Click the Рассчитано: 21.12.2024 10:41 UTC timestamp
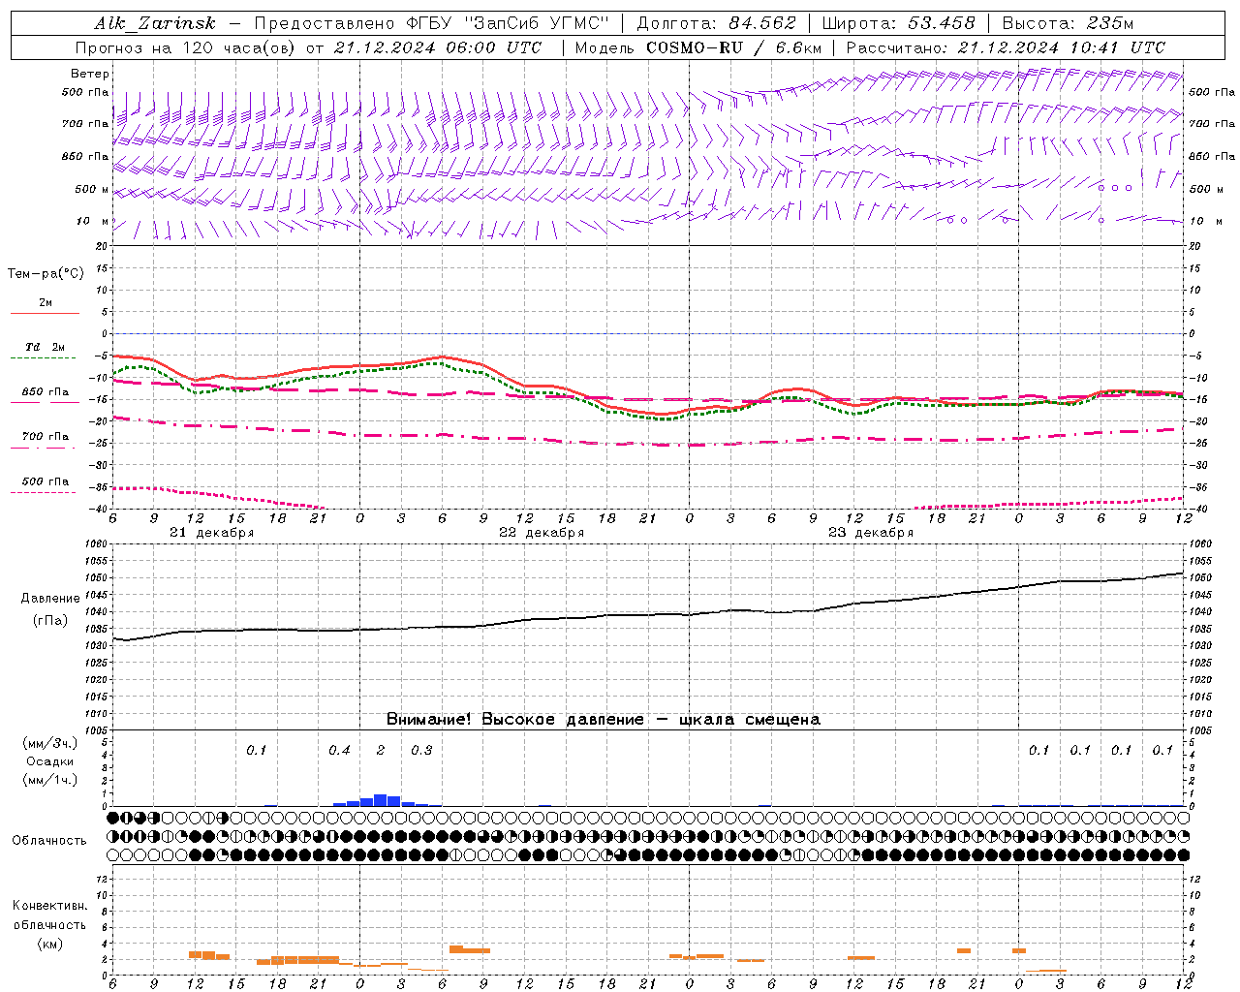 (1006, 47)
